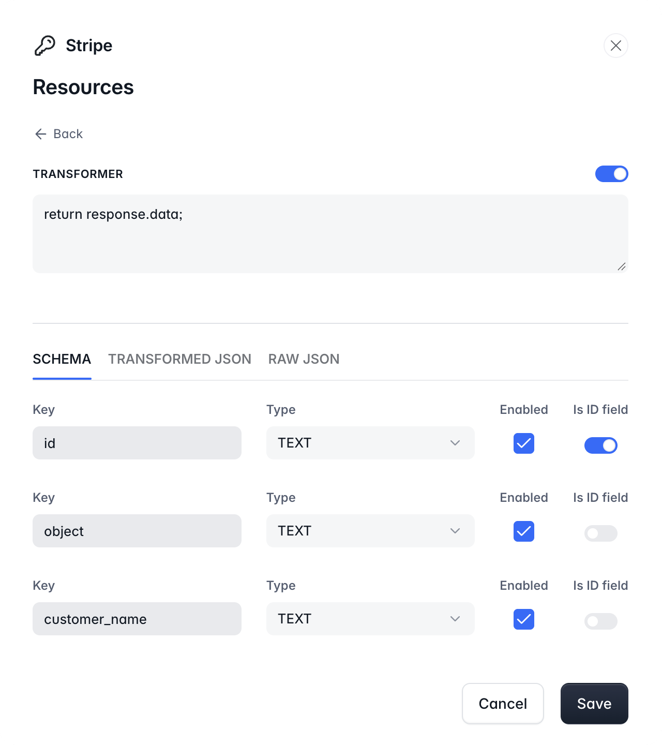The image size is (662, 745).
Task: Click the customer_name key field
Action: (x=137, y=619)
